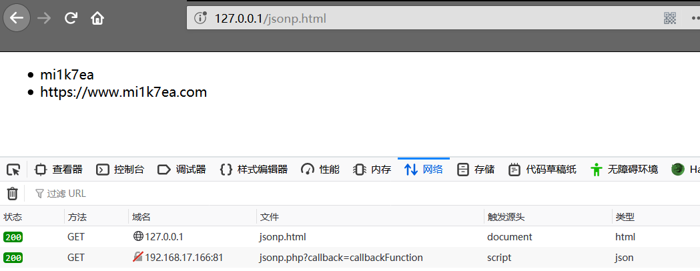
Task: Click the address bar URL 127.0.0.1/jsonp.html
Action: [x=270, y=19]
